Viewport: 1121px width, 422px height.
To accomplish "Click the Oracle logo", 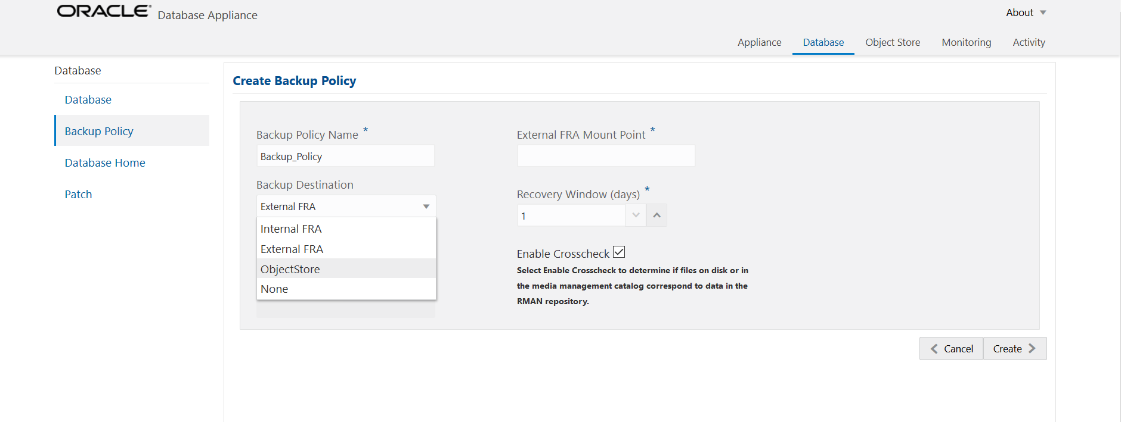I will (x=104, y=11).
